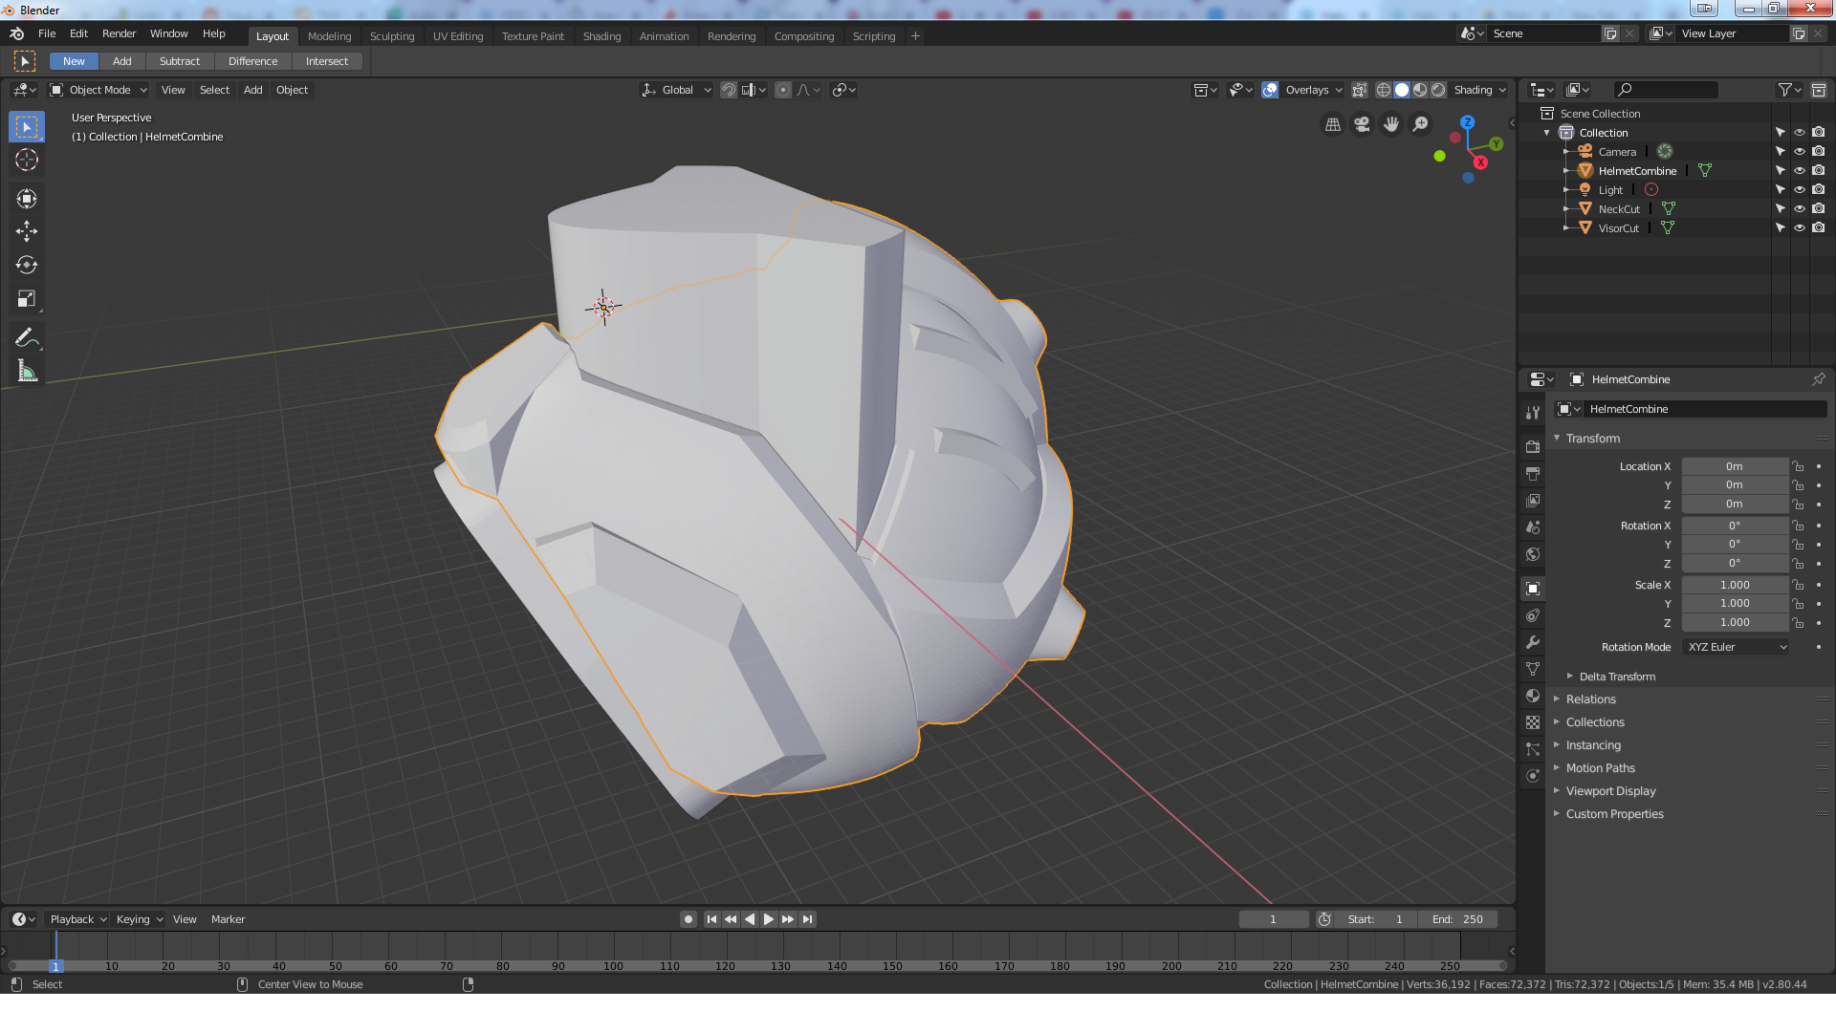Image resolution: width=1836 pixels, height=1032 pixels.
Task: Open the Object Mode dropdown
Action: (x=99, y=90)
